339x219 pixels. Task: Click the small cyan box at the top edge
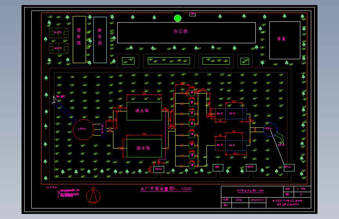(193, 14)
